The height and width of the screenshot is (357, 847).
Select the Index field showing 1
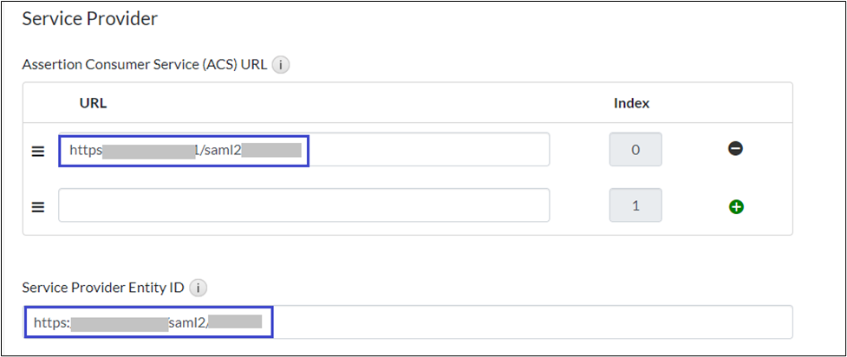tap(635, 205)
